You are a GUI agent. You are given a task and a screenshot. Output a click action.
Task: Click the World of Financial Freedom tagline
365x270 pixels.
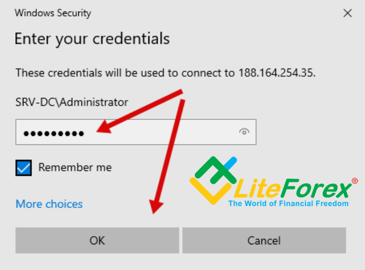[288, 203]
